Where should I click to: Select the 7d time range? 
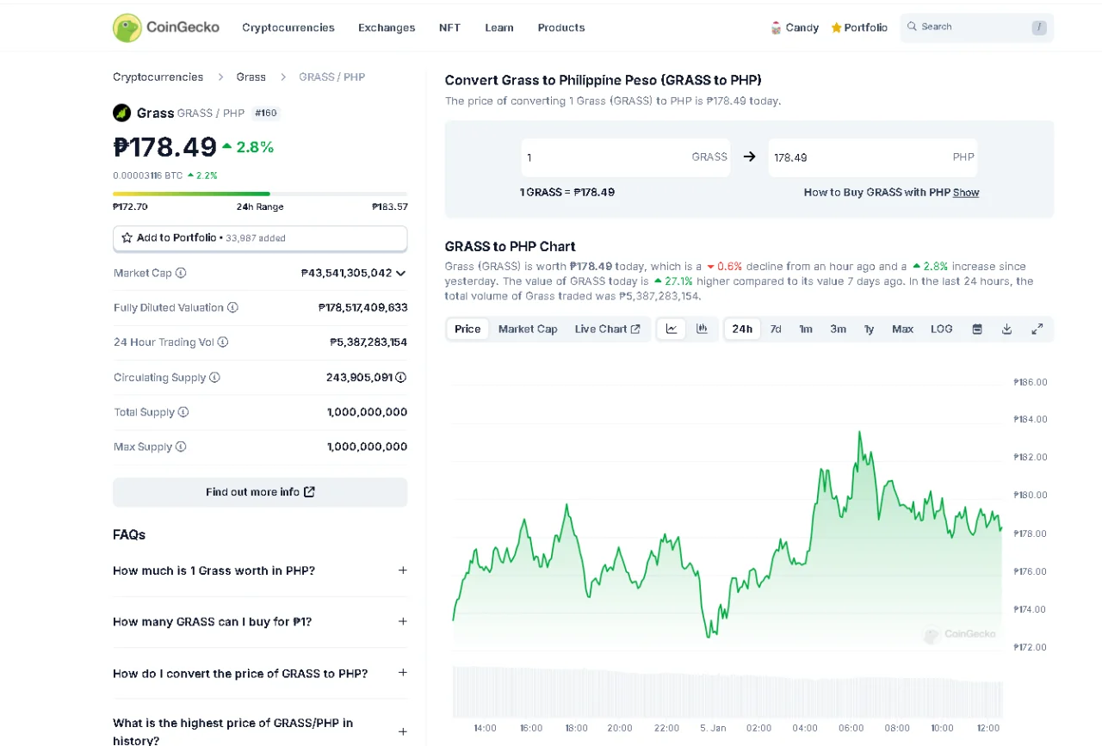(776, 329)
